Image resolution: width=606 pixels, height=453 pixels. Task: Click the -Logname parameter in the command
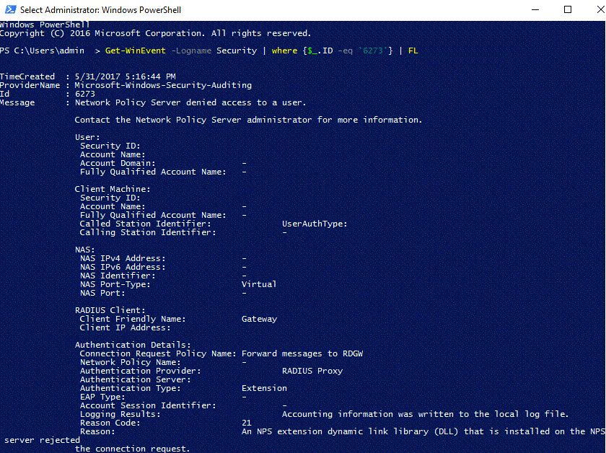[193, 50]
